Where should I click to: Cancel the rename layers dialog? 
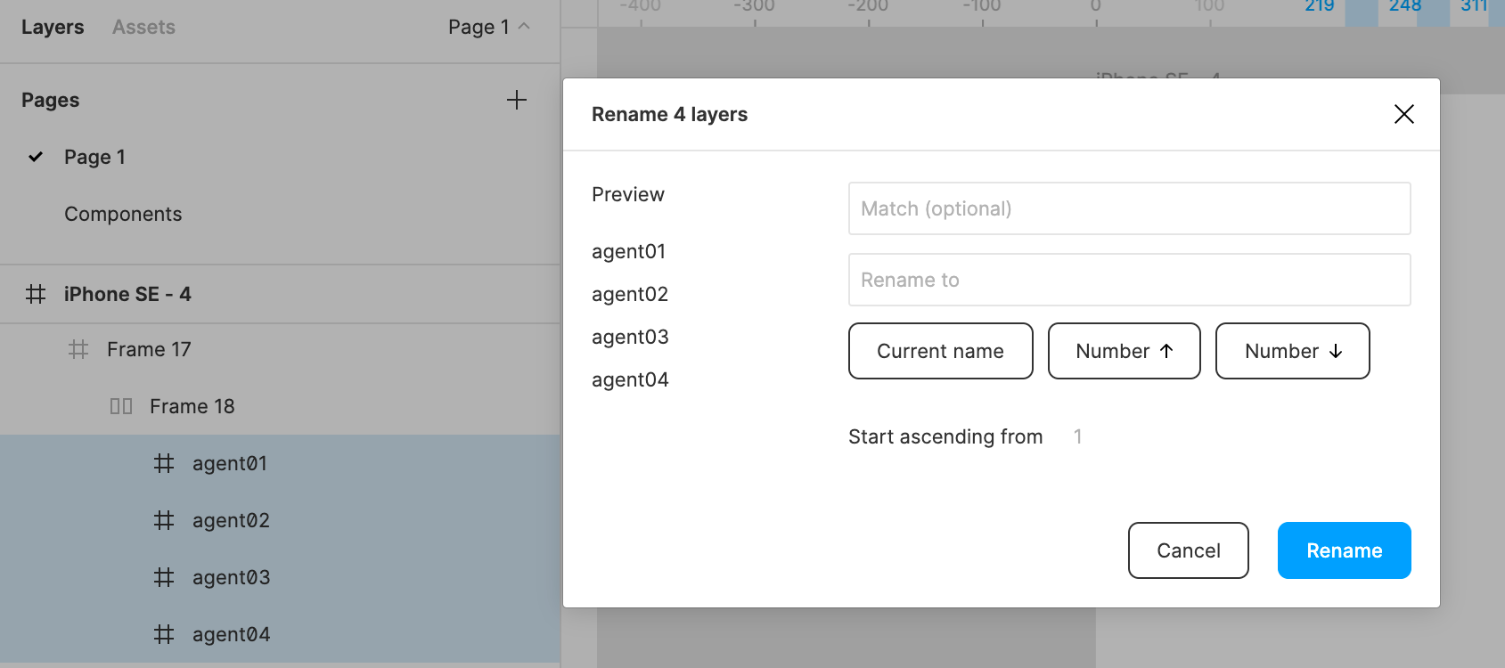[x=1189, y=550]
